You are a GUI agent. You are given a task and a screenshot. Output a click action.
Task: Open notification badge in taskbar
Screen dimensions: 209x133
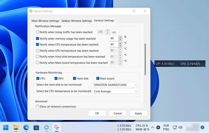[202, 128]
